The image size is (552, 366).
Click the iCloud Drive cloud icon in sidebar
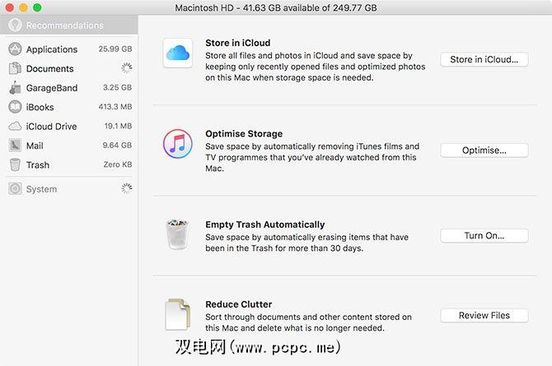[15, 126]
